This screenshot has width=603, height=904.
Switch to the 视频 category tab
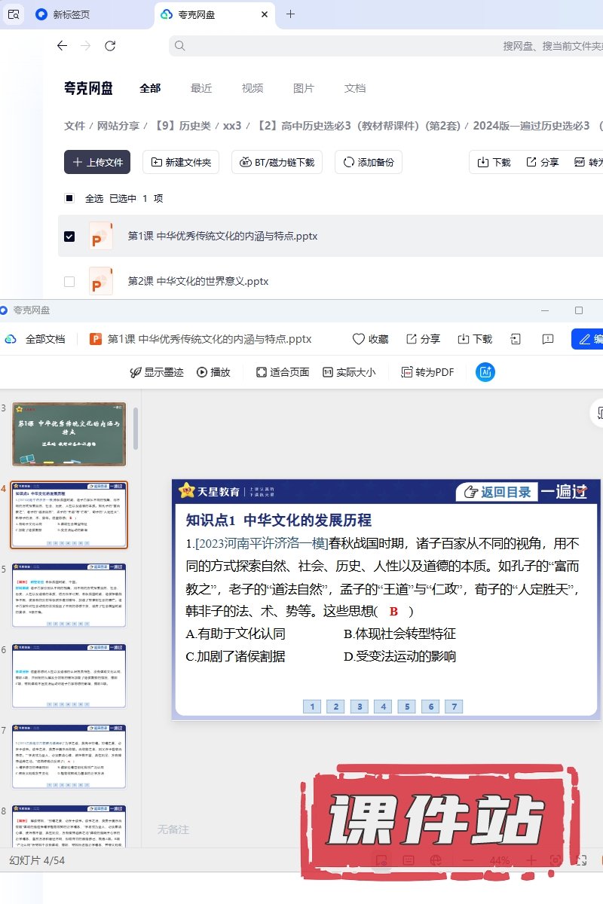click(x=253, y=88)
